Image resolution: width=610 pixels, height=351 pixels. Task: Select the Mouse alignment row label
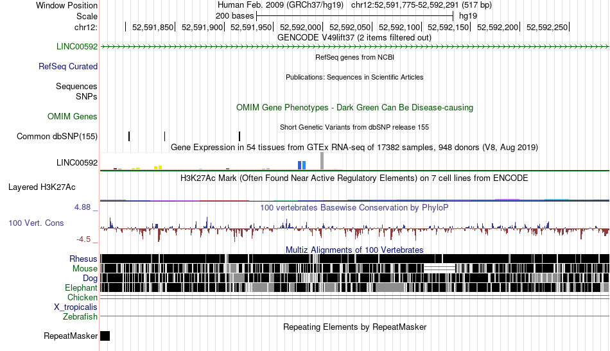85,269
